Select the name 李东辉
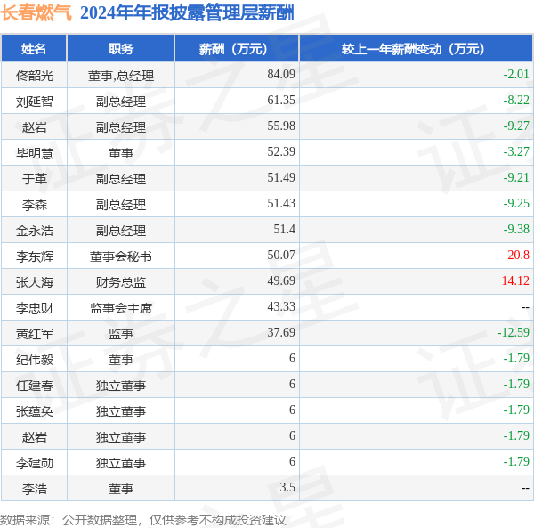 tap(35, 256)
